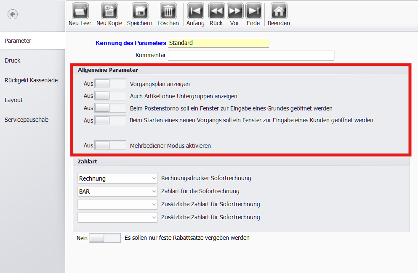Enable Mehrbediener Modus aktivieren switch

tap(110, 145)
